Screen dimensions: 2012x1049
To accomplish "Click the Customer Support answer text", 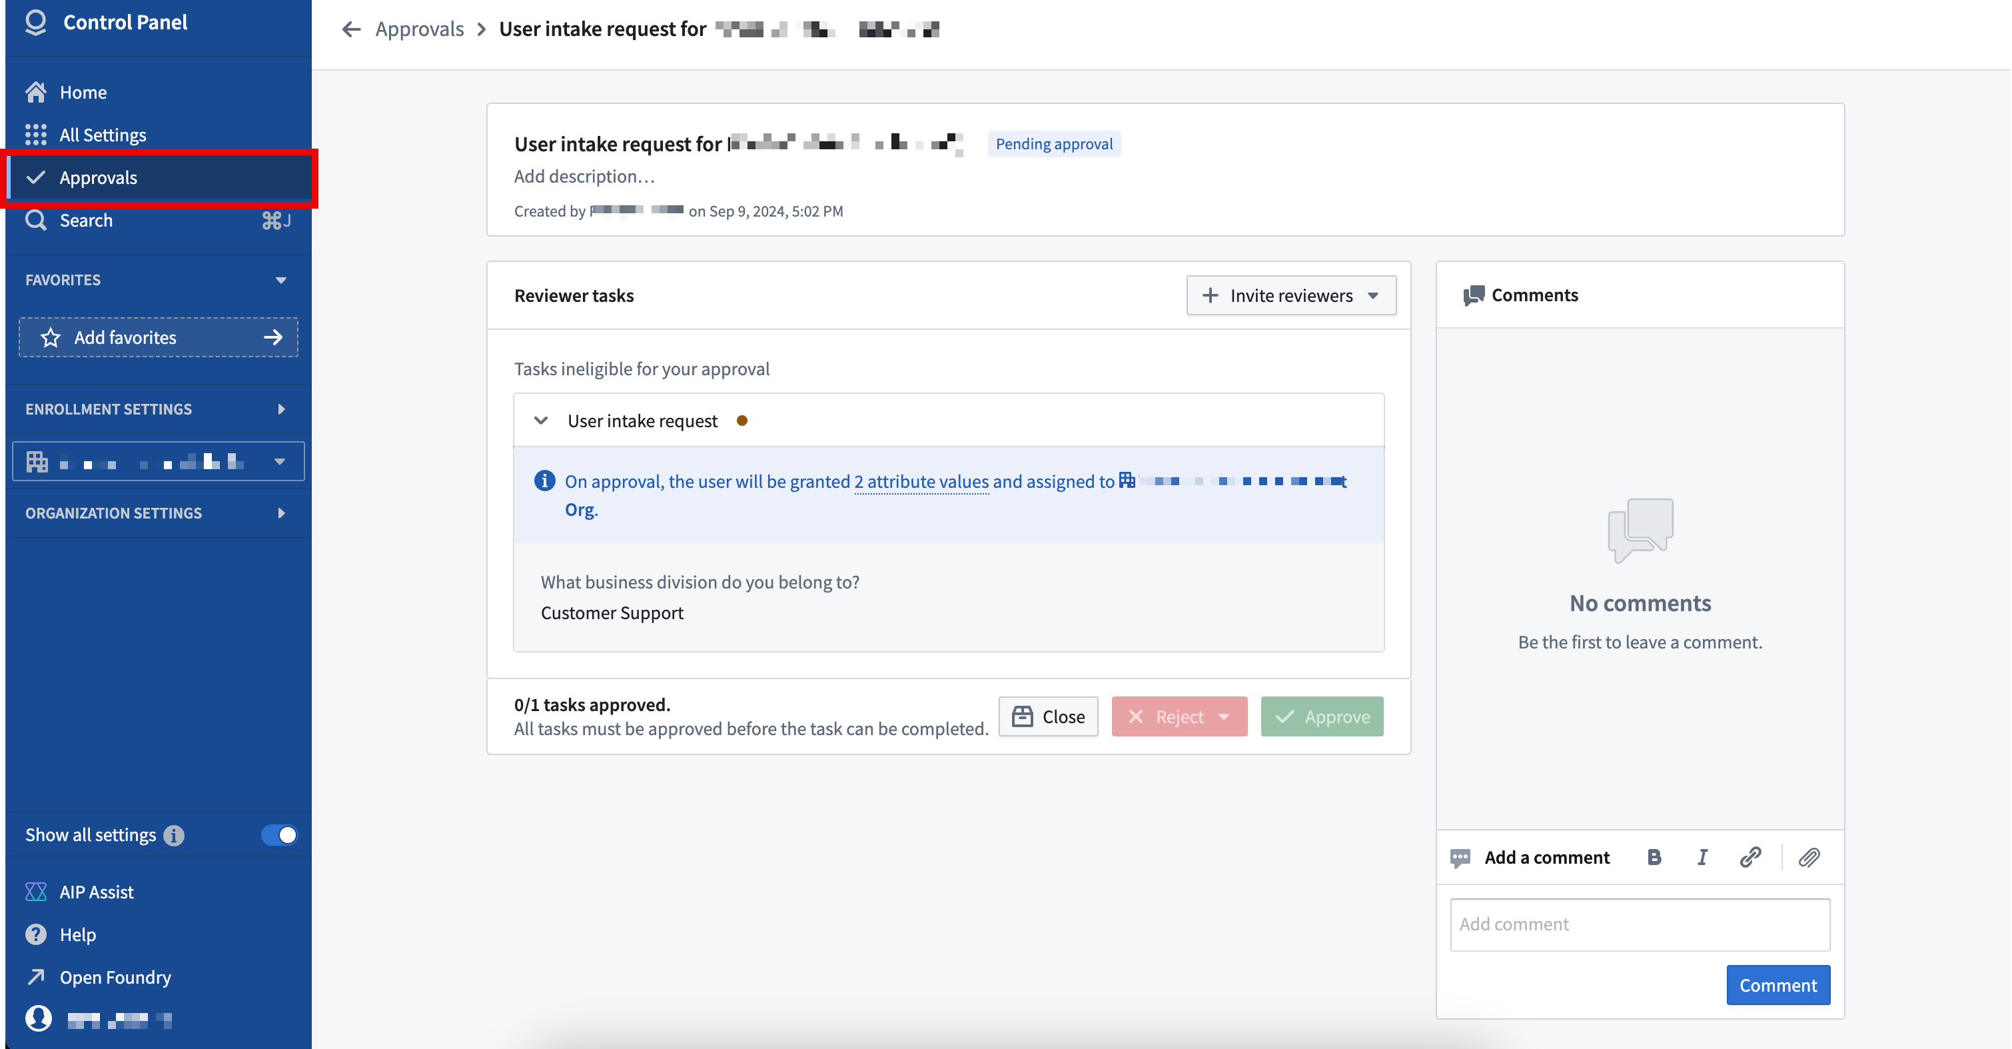I will pyautogui.click(x=612, y=613).
